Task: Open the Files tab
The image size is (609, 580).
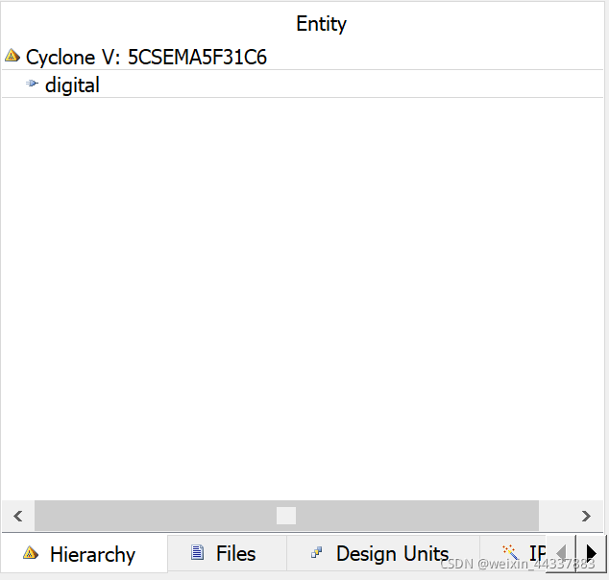Action: point(228,553)
